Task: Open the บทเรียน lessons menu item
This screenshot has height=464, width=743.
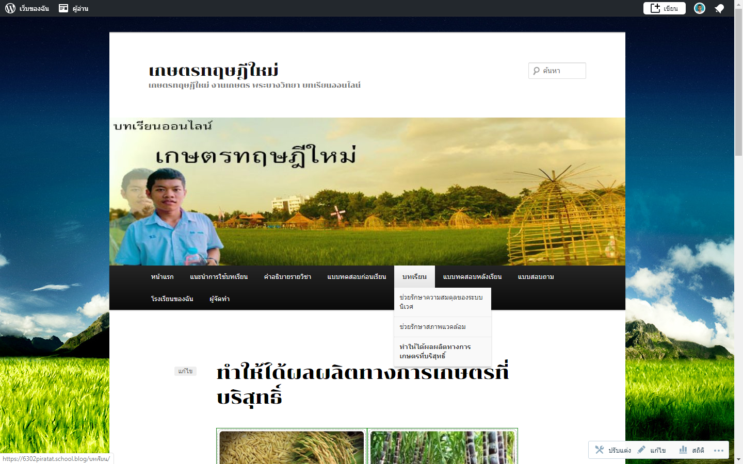Action: coord(414,277)
